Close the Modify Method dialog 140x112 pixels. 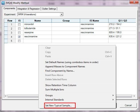(134, 2)
